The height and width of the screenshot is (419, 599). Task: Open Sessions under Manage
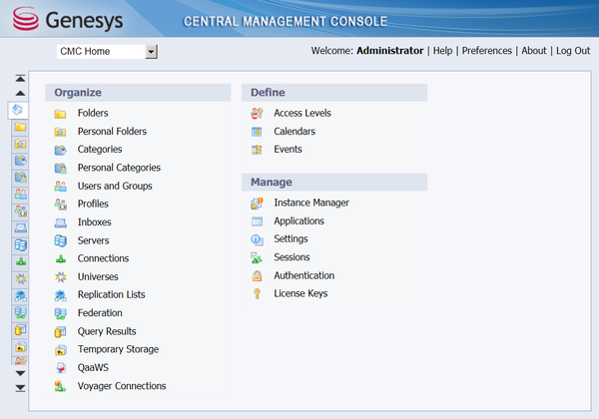(292, 257)
